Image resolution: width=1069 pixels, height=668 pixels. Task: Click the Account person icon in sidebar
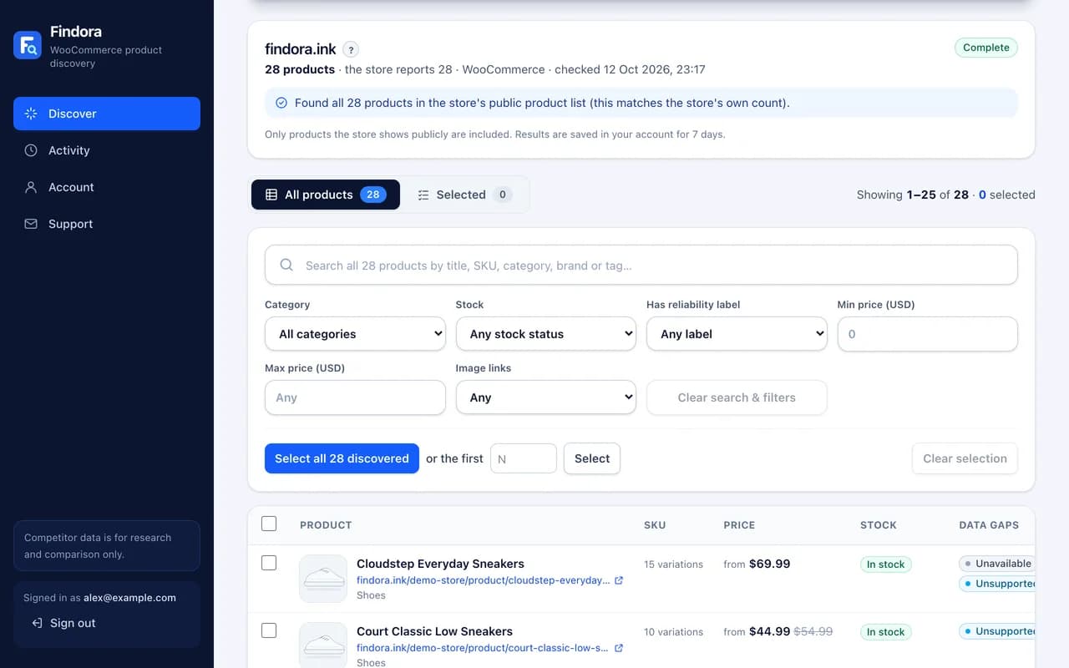coord(31,187)
